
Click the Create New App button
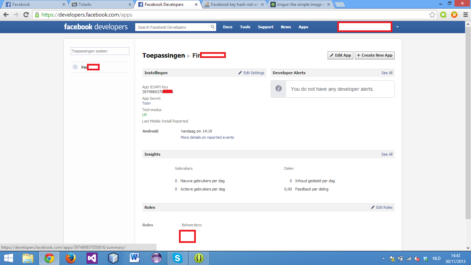(375, 55)
